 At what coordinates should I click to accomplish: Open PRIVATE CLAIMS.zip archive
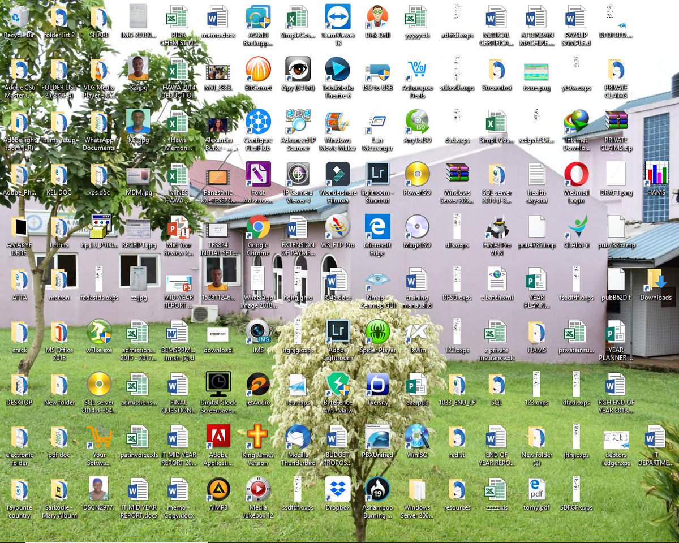coord(616,122)
